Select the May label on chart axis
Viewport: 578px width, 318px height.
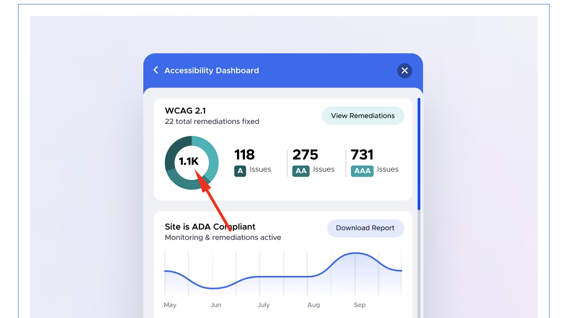170,305
